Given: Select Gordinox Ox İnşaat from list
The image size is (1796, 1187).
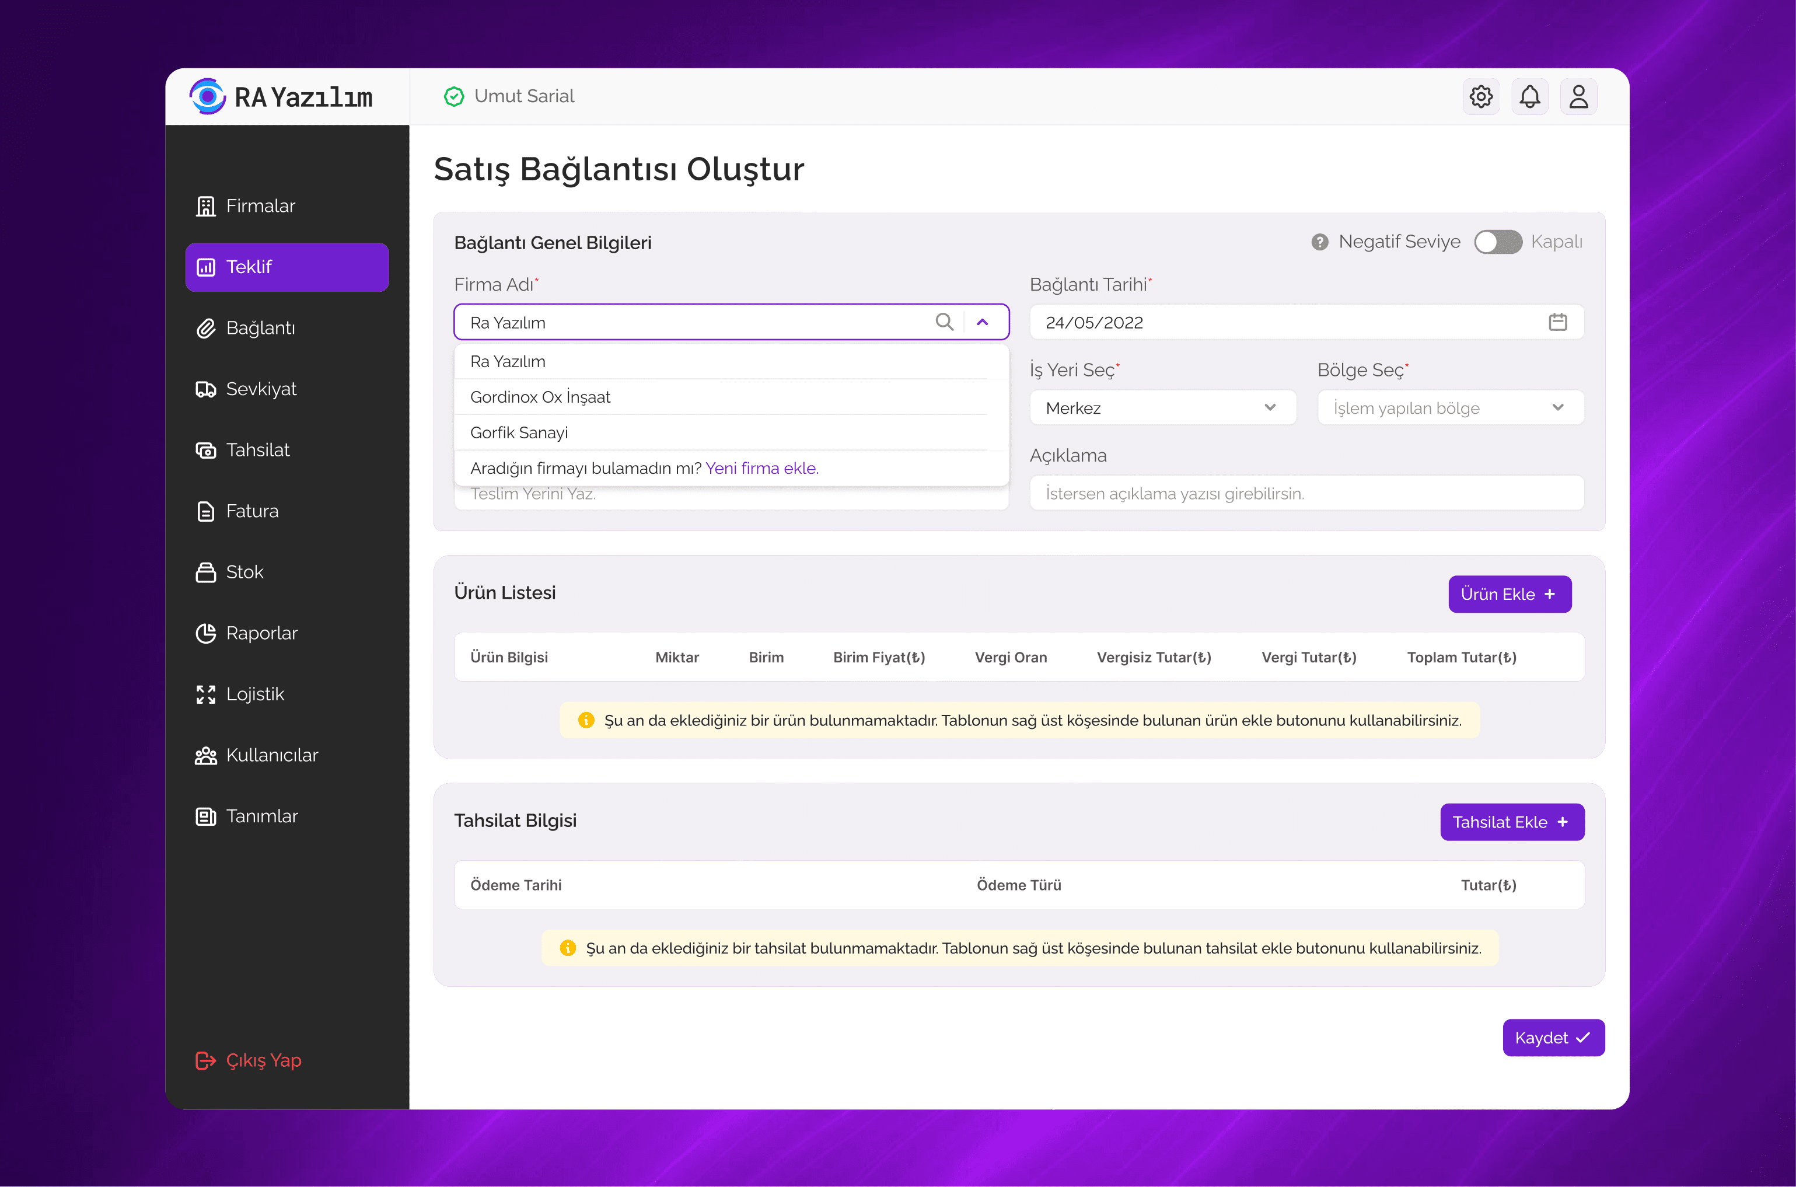Looking at the screenshot, I should tap(540, 397).
